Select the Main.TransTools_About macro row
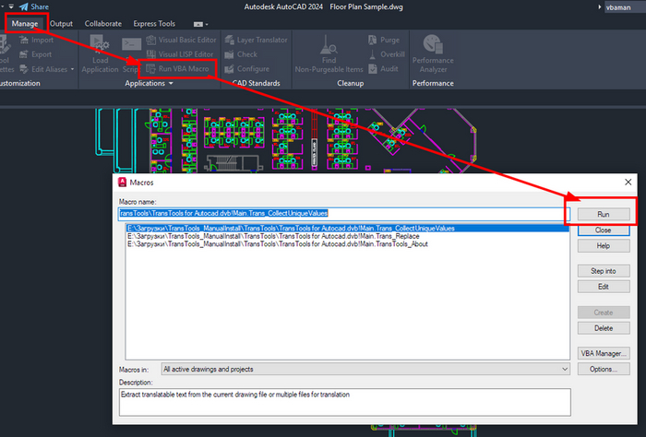The width and height of the screenshot is (646, 437). coord(348,244)
